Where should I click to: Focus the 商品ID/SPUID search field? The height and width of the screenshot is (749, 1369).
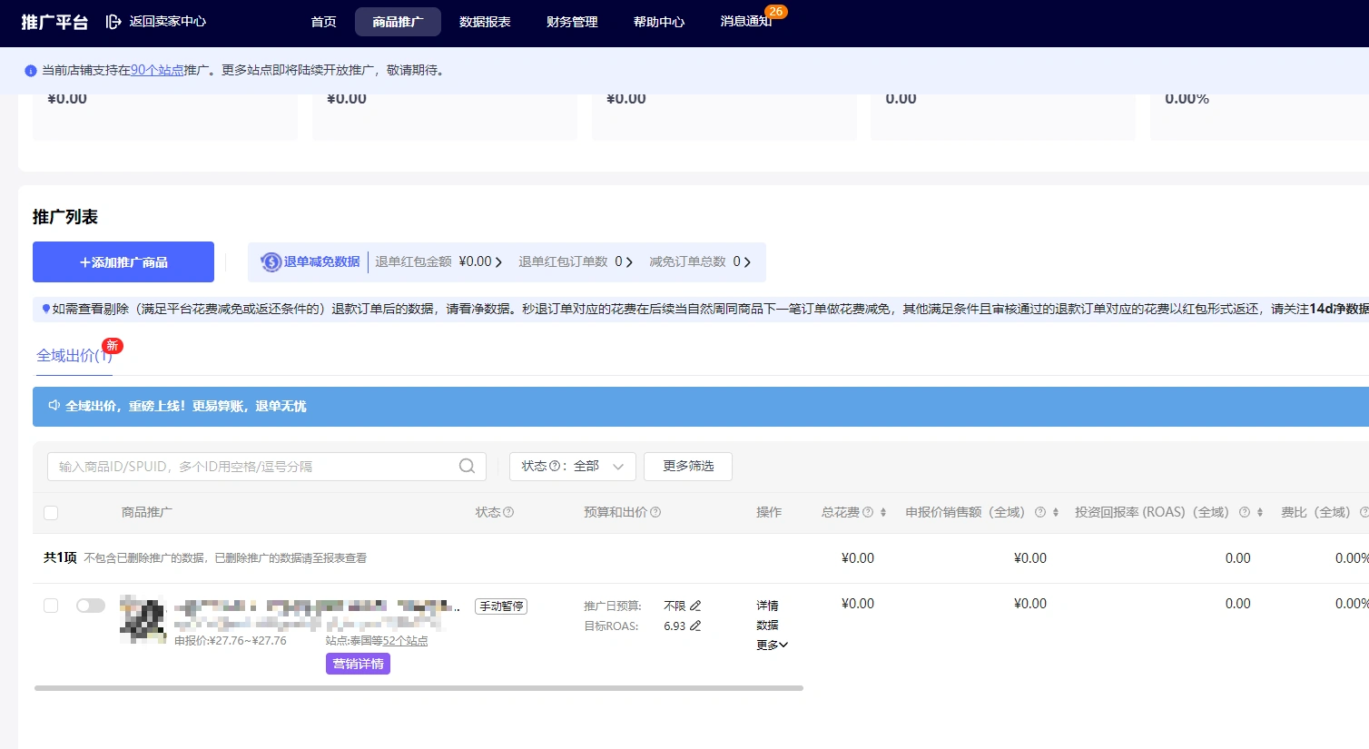click(267, 467)
